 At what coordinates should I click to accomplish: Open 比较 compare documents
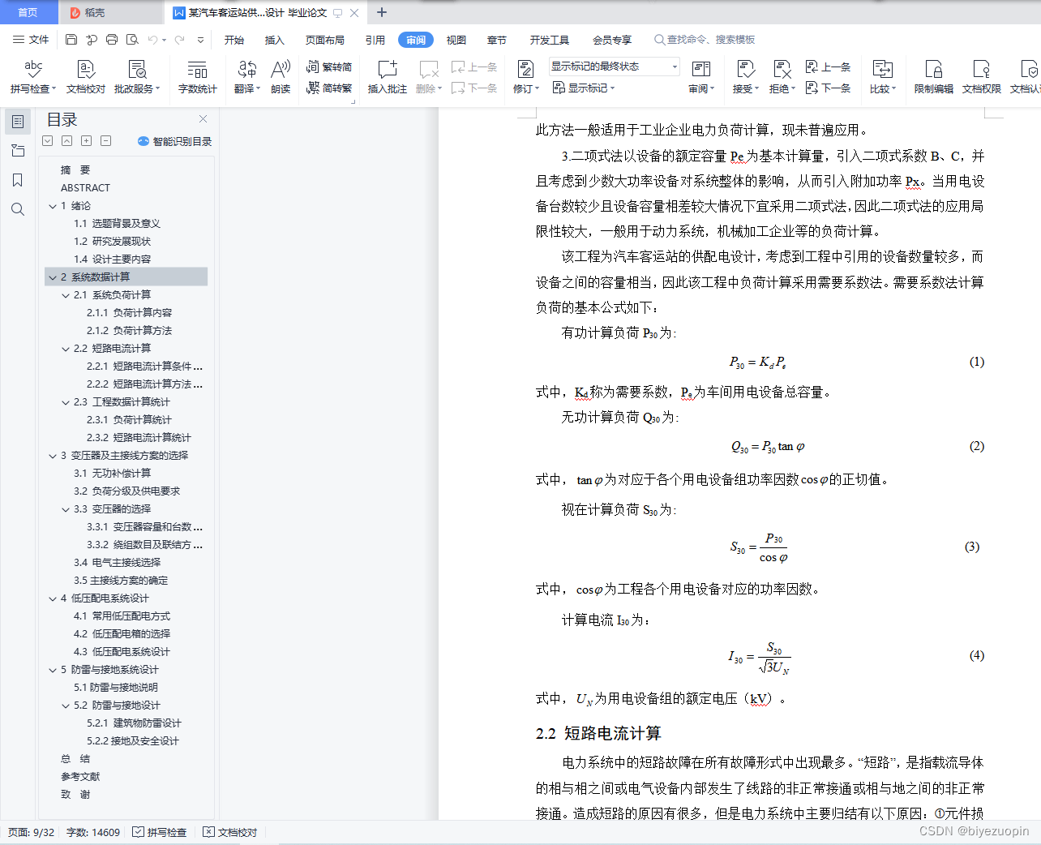tap(883, 77)
